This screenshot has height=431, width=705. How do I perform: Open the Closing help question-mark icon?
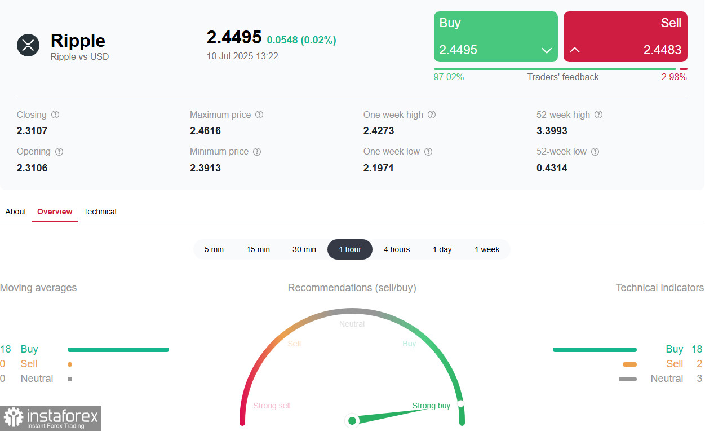(55, 115)
